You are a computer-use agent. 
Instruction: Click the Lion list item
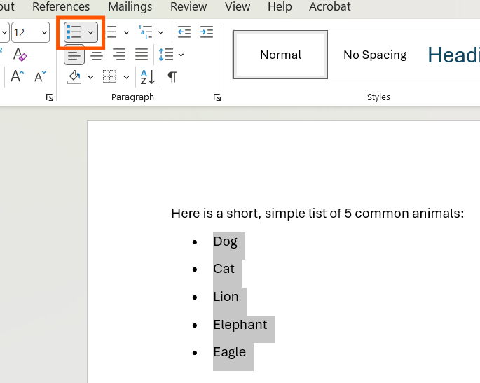pyautogui.click(x=226, y=297)
